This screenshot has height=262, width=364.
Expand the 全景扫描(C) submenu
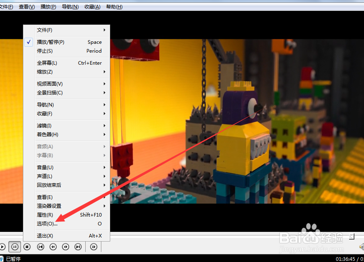(67, 92)
